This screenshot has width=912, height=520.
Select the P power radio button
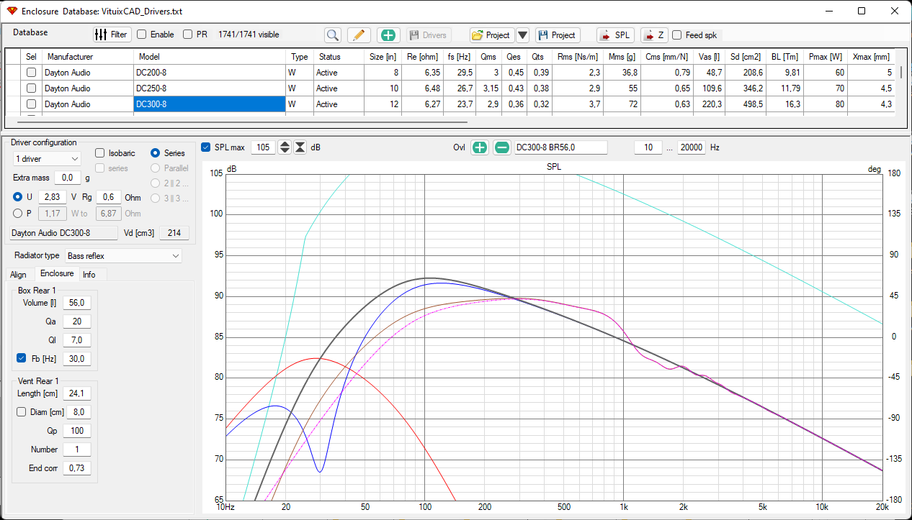[18, 213]
